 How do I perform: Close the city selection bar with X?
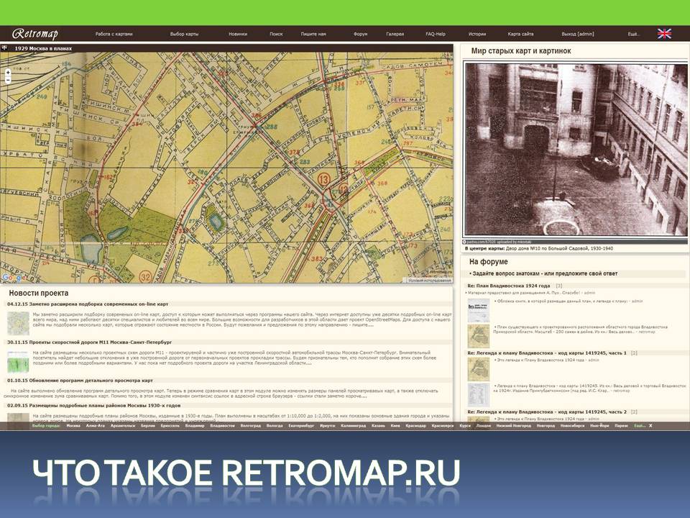tap(650, 425)
